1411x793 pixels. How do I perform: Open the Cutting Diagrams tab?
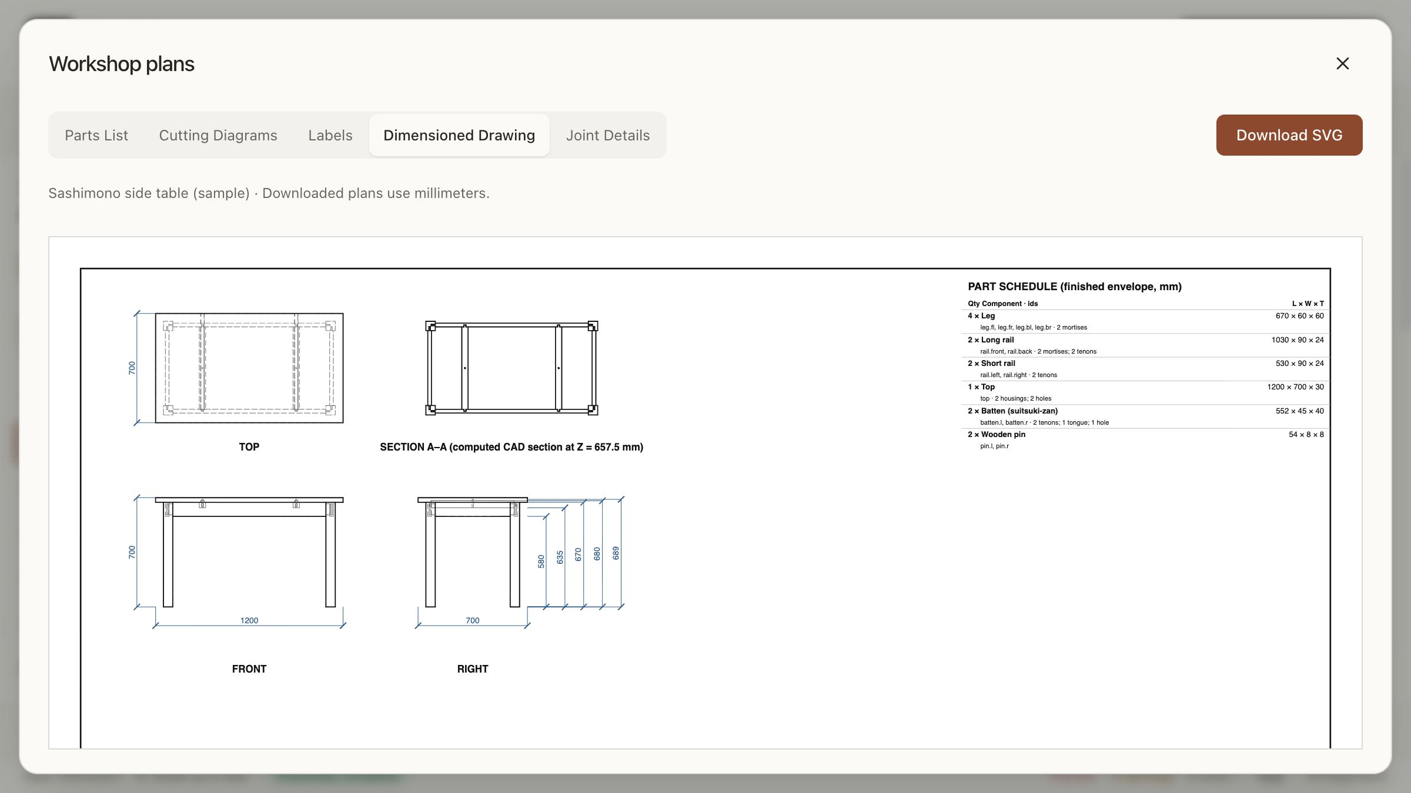pos(218,135)
